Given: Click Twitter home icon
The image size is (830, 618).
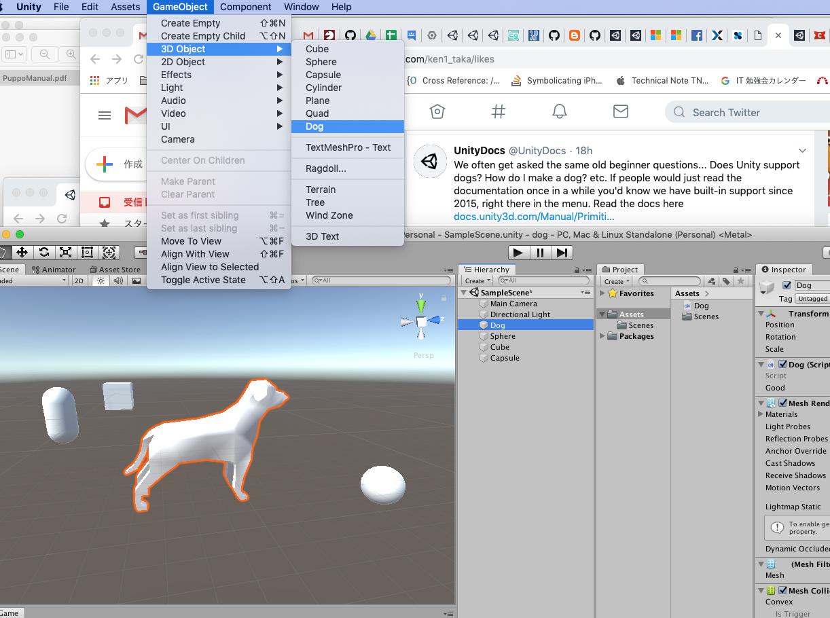Looking at the screenshot, I should point(437,112).
